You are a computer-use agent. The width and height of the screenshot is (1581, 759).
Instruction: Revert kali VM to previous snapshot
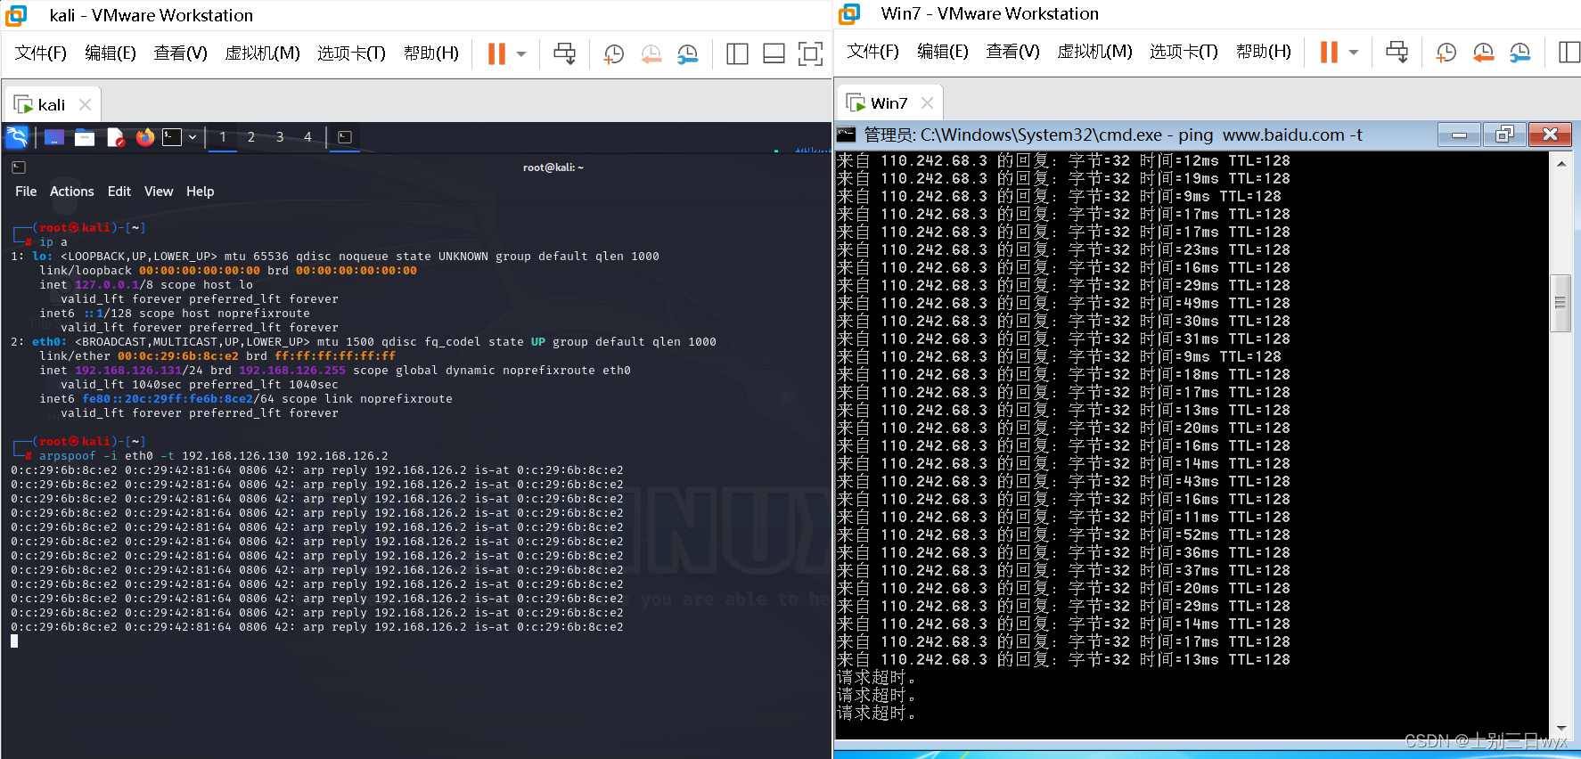[651, 53]
